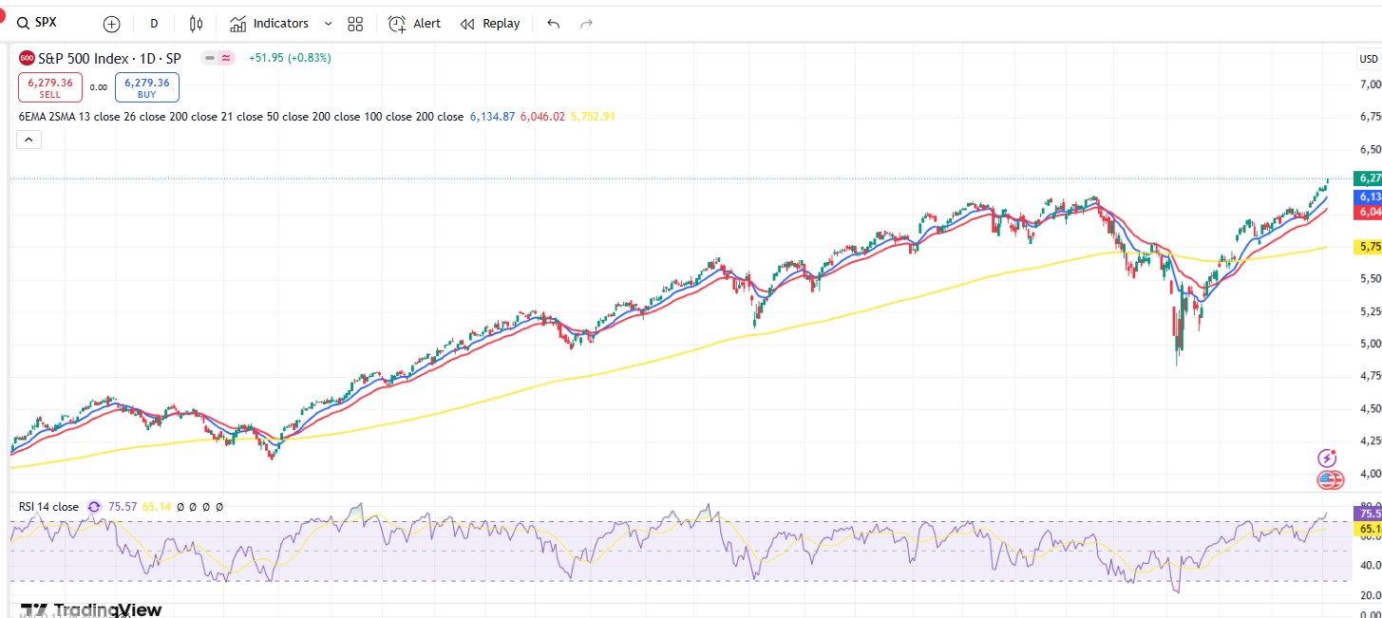Click the green current price label on axis
This screenshot has width=1382, height=618.
point(1368,178)
